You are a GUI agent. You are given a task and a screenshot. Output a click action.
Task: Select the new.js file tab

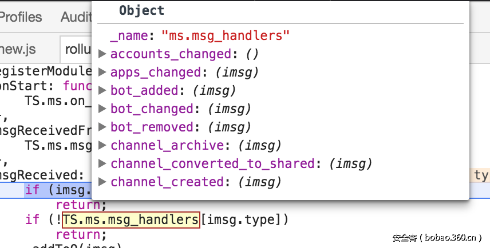[18, 49]
